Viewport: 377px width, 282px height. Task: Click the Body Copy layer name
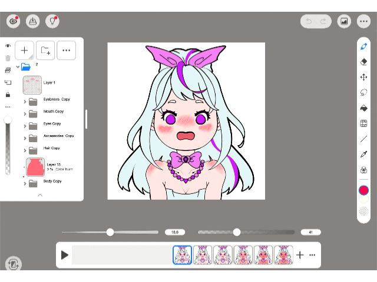pyautogui.click(x=52, y=181)
